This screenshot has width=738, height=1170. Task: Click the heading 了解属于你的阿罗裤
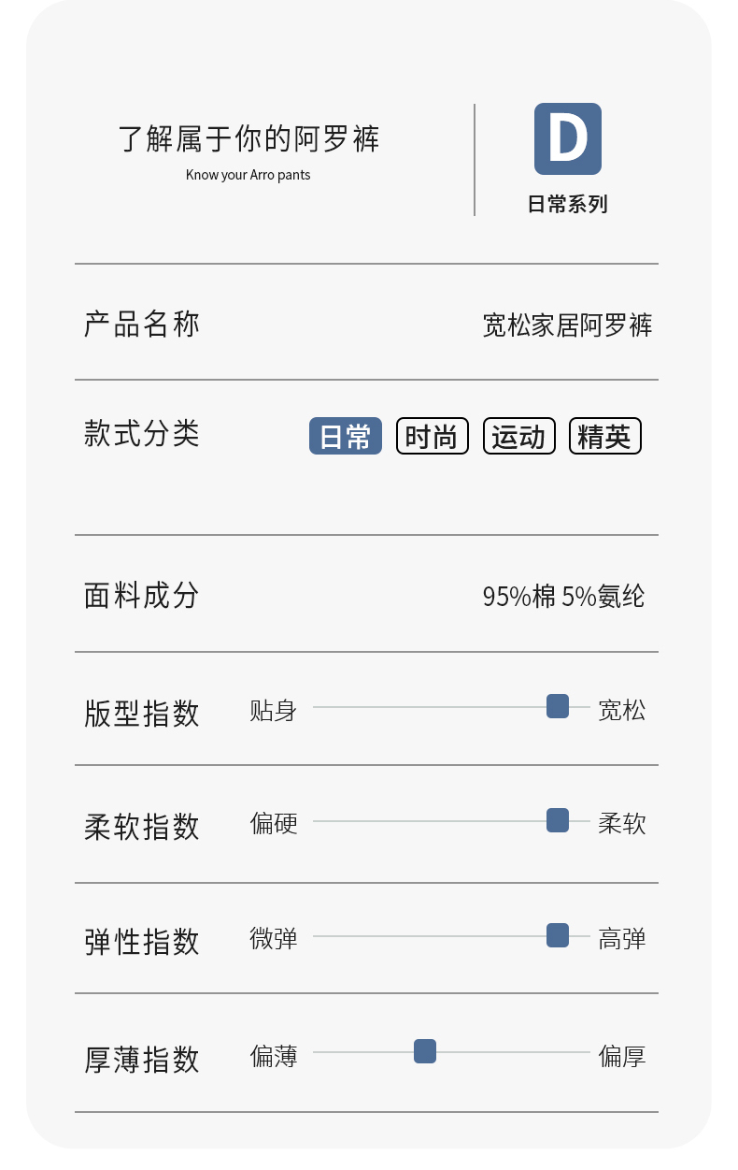[x=248, y=138]
